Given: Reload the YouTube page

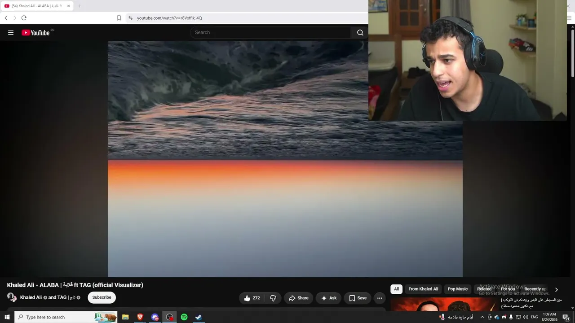Looking at the screenshot, I should pyautogui.click(x=24, y=18).
